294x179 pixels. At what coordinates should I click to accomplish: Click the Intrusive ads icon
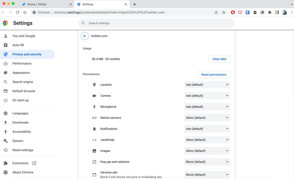94,175
